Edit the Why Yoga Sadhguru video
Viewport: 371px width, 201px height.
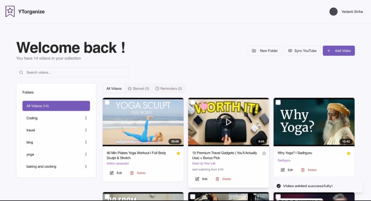(287, 170)
